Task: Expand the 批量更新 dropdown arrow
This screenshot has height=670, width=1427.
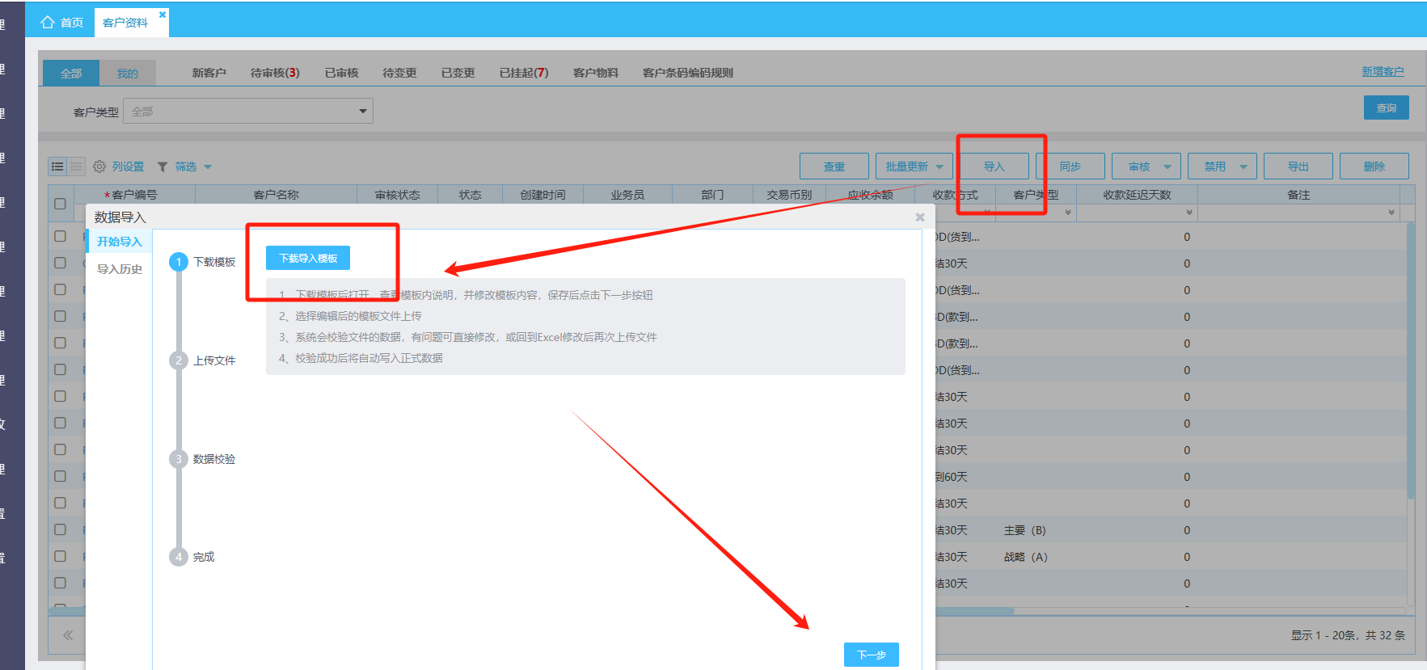Action: coord(939,166)
